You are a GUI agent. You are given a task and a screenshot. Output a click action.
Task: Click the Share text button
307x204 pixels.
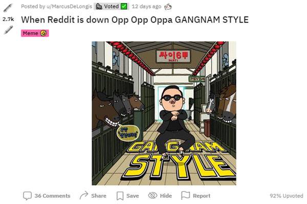point(99,196)
